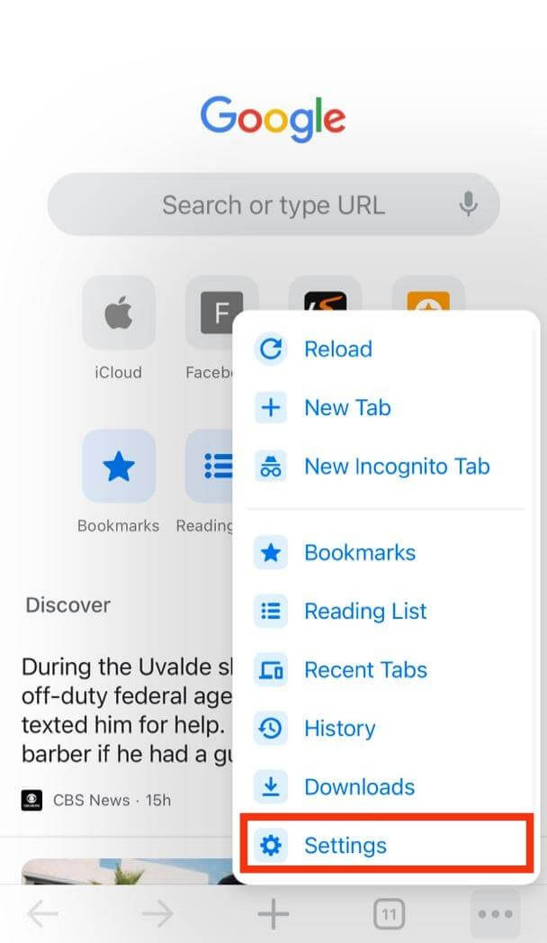Tap the tab switcher showing 11 tabs
The width and height of the screenshot is (547, 943).
tap(389, 913)
